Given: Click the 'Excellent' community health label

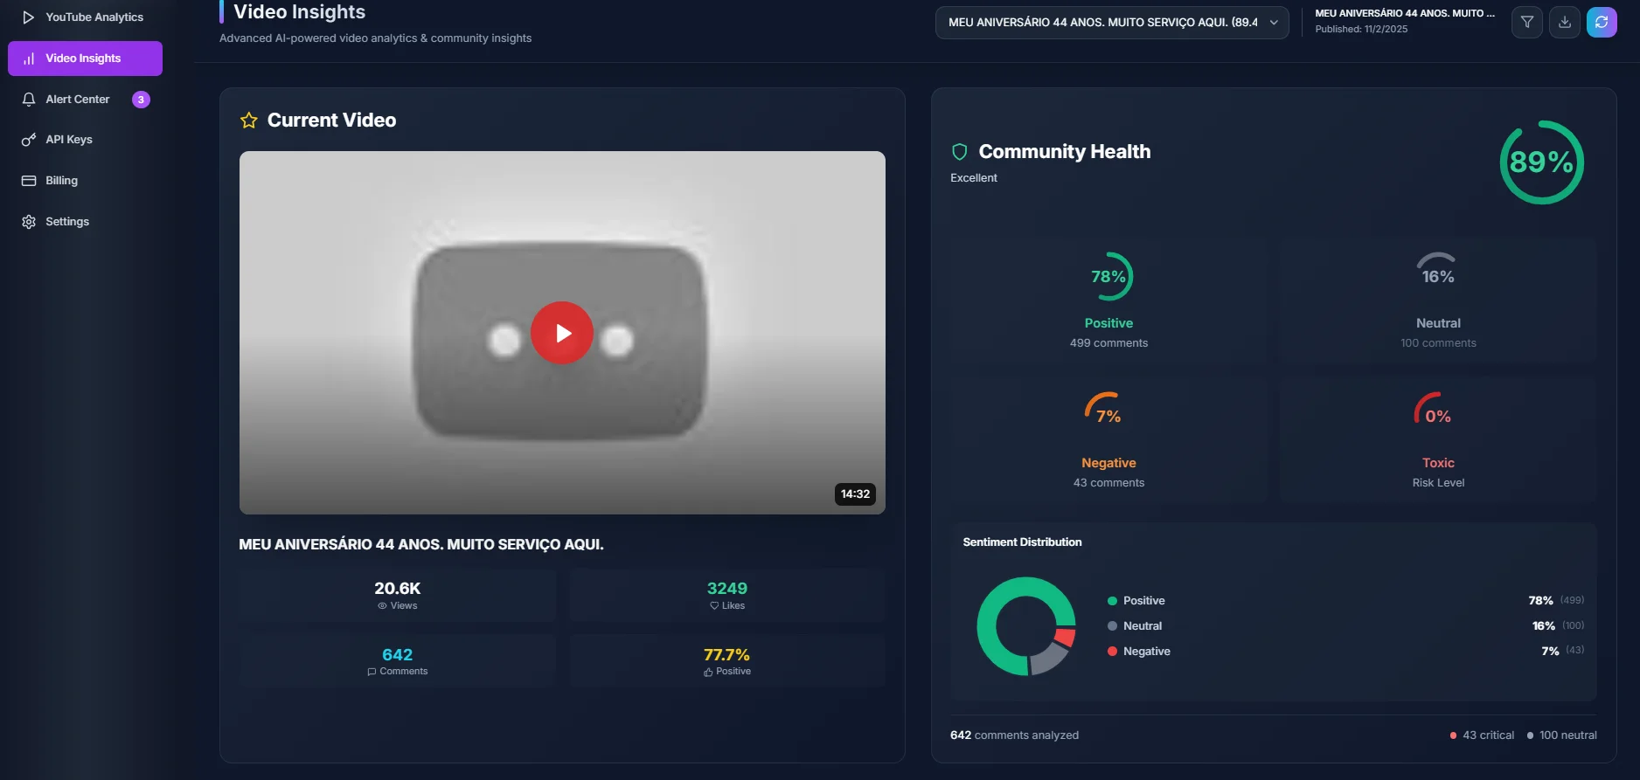Looking at the screenshot, I should [974, 178].
